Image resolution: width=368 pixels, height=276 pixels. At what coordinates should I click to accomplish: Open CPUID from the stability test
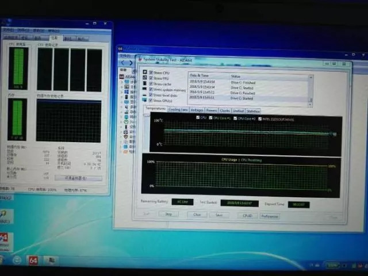coord(248,216)
